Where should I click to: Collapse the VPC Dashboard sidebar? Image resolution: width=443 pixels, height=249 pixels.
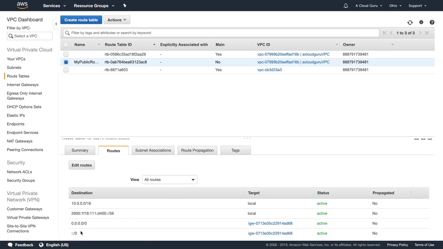point(56,24)
